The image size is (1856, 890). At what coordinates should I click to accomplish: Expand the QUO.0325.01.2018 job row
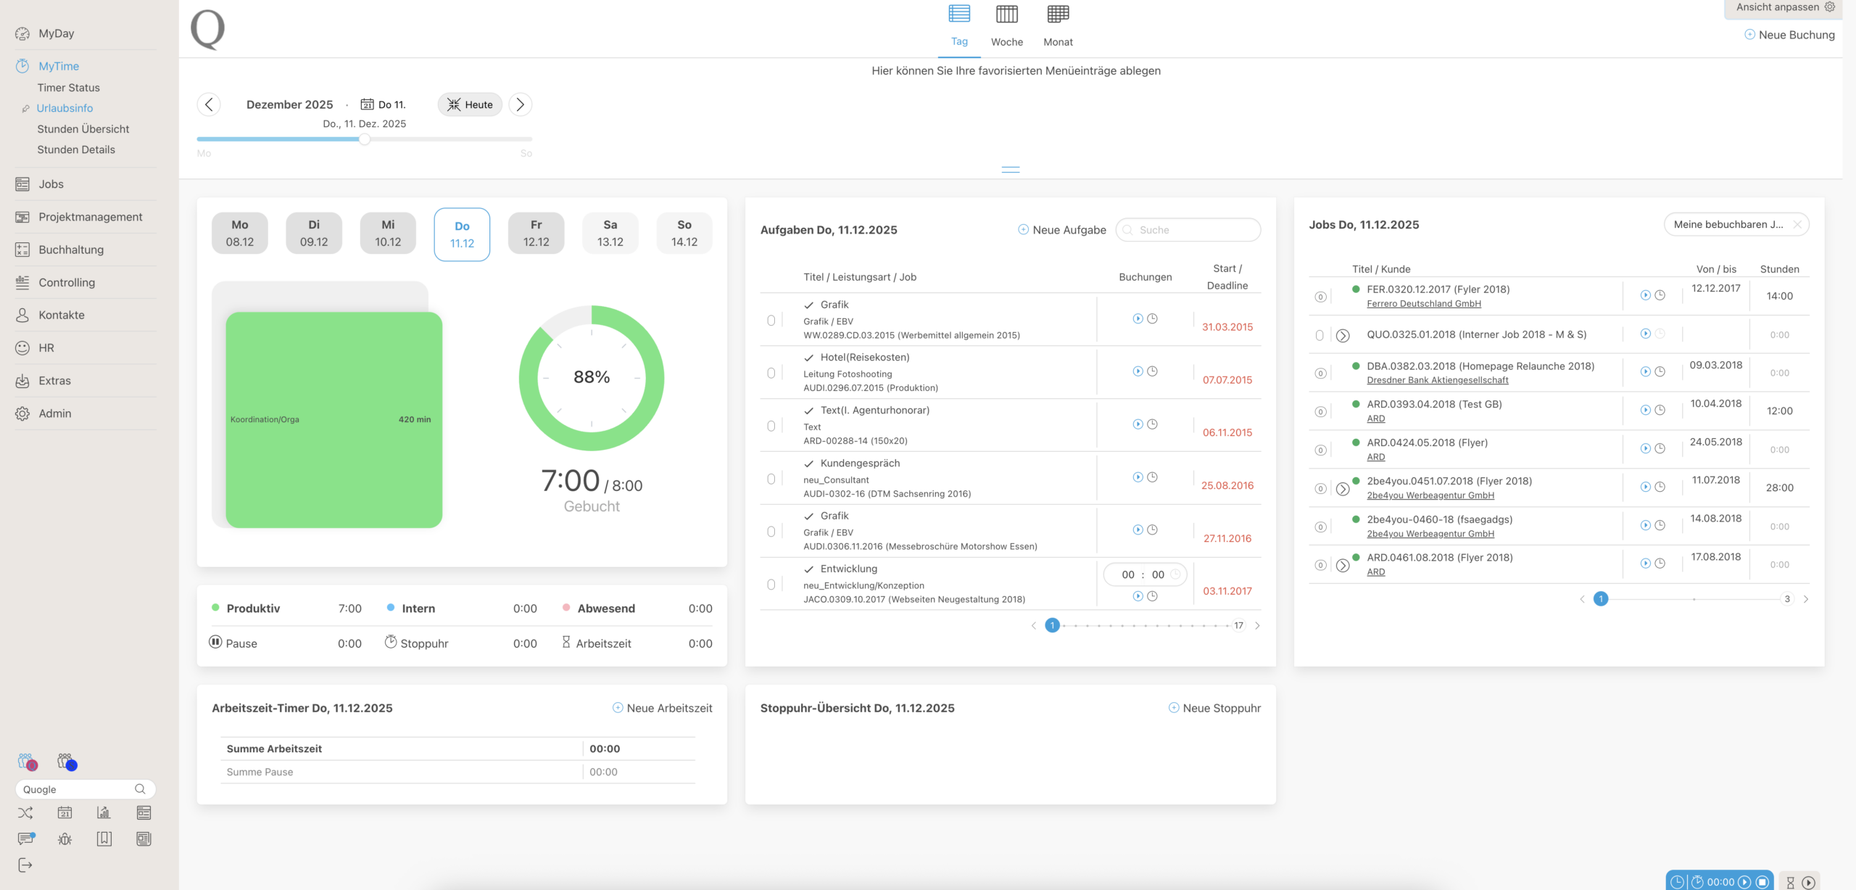(1342, 336)
